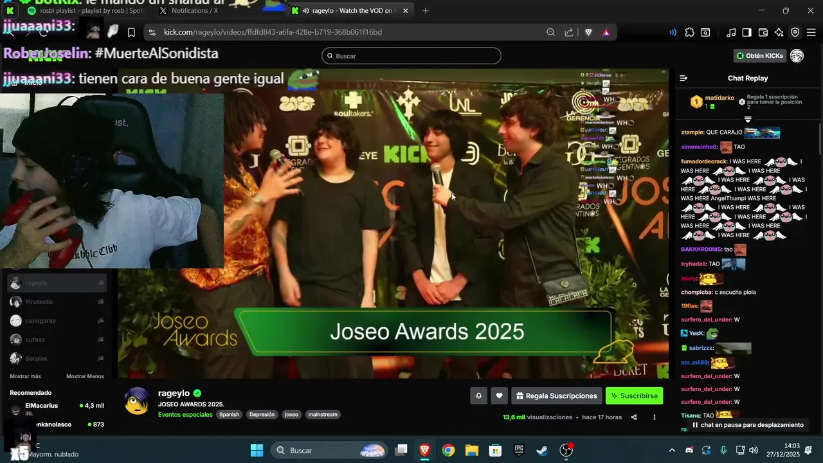Click the mainstream tag
Image resolution: width=823 pixels, height=463 pixels.
pos(323,415)
